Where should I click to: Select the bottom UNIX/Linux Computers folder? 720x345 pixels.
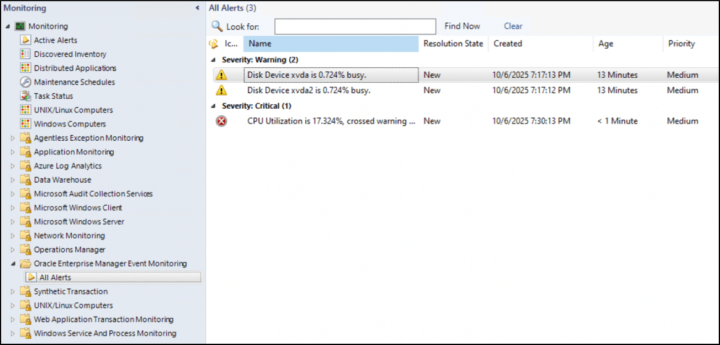tap(73, 306)
